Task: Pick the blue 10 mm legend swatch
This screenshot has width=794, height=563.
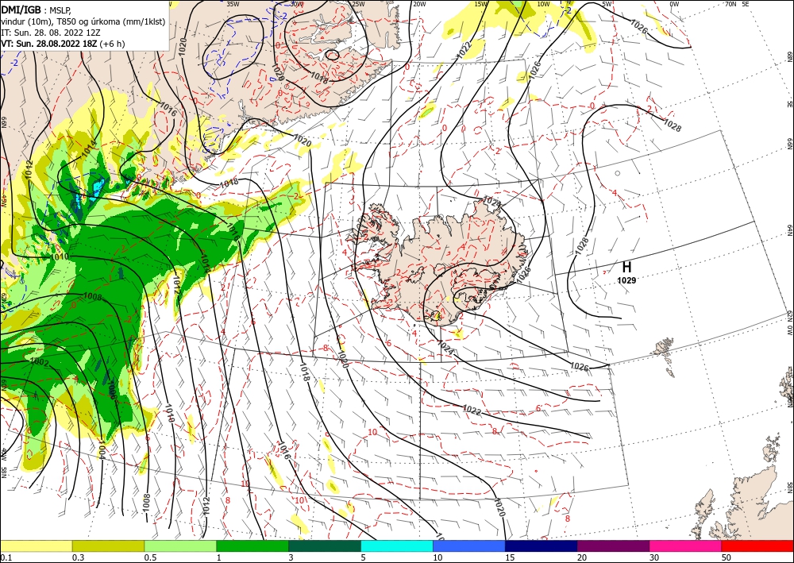Action: click(x=469, y=546)
